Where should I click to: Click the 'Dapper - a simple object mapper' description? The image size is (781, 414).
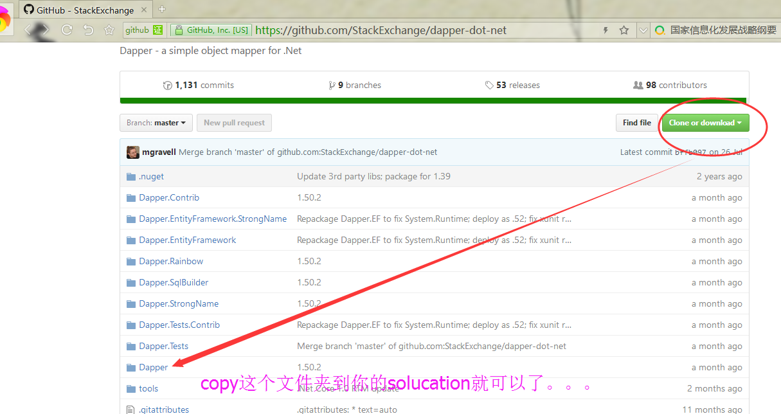pyautogui.click(x=211, y=51)
